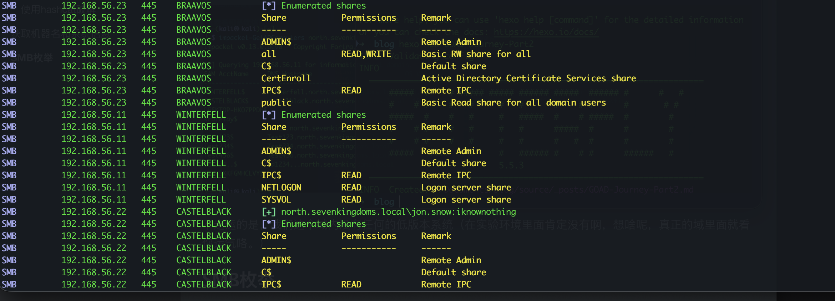This screenshot has width=835, height=301.
Task: Click the 'Remark' header in the WINTERFELL table
Action: click(x=436, y=127)
